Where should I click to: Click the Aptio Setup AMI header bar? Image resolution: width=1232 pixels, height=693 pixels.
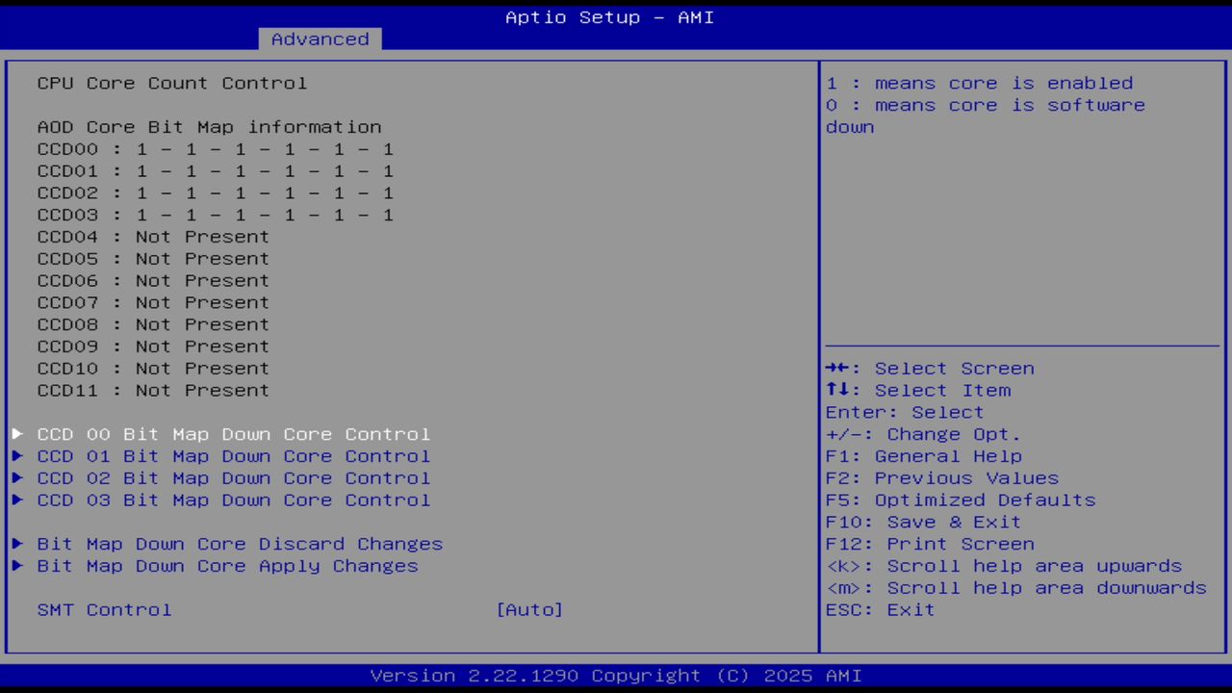(609, 16)
